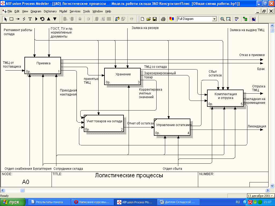Select the Text tool (T)
The image size is (275, 206).
30,19
